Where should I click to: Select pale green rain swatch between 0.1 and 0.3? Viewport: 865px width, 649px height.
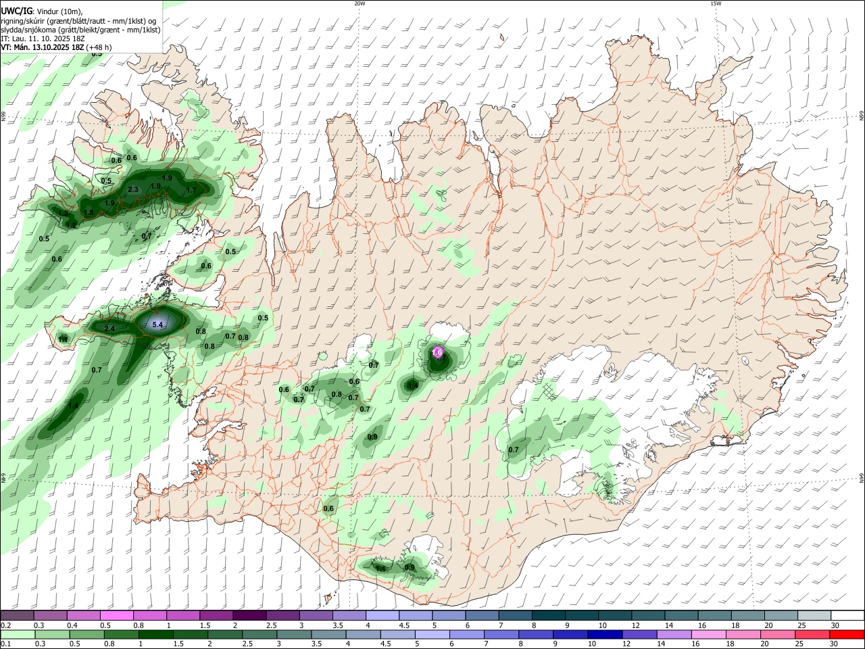point(17,634)
